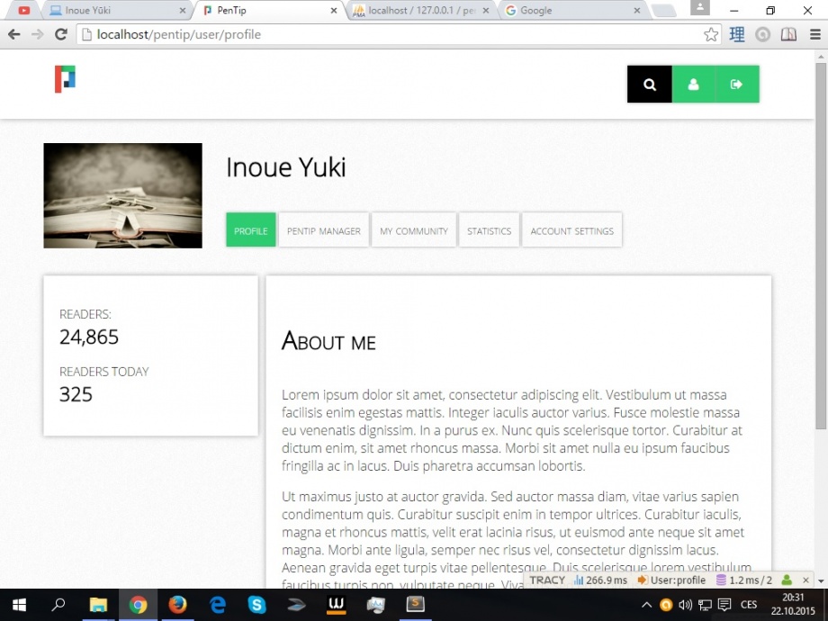
Task: Open taskbar search magnifier
Action: click(x=58, y=605)
